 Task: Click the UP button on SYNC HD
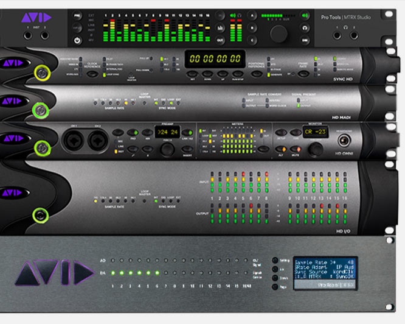pyautogui.click(x=223, y=74)
